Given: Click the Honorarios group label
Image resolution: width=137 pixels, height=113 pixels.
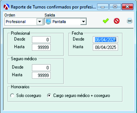Looking at the screenshot, I should 20,87.
